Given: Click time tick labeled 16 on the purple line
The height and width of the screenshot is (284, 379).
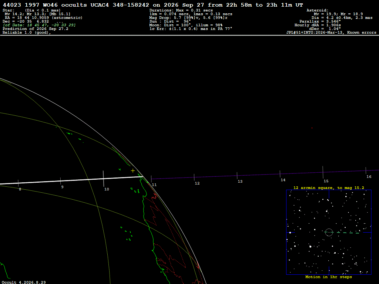Looking at the screenshot, I should click(366, 170).
